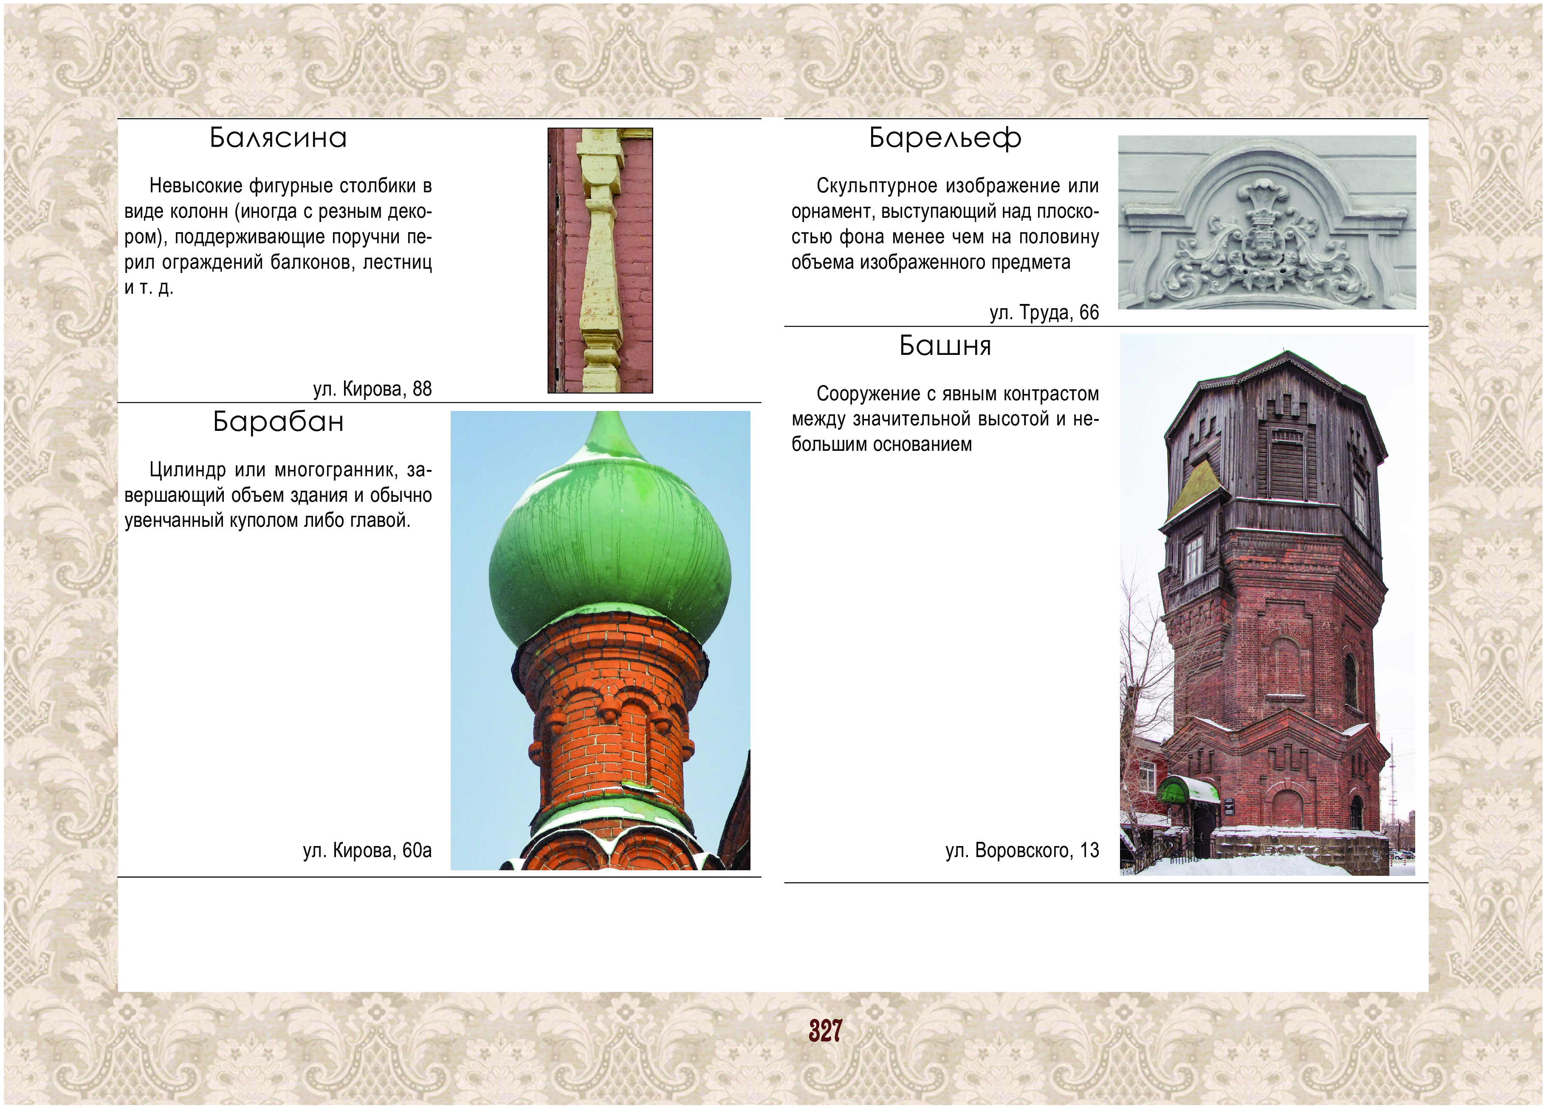Click the Башня definition paragraph
1546x1108 pixels.
(x=945, y=419)
